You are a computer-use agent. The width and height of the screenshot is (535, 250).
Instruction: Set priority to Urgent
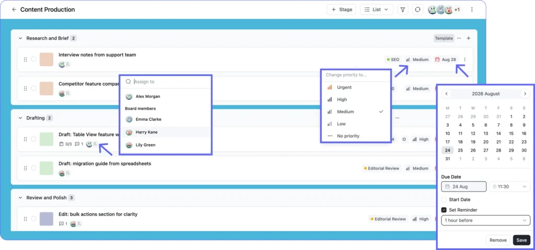355,87
